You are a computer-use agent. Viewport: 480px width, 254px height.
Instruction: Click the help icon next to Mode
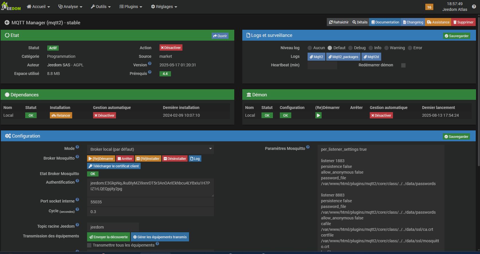coord(77,147)
